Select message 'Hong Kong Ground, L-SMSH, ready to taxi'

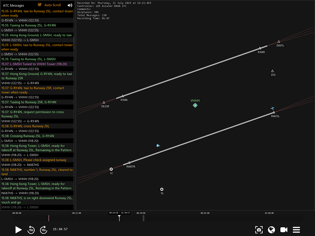(x=37, y=35)
